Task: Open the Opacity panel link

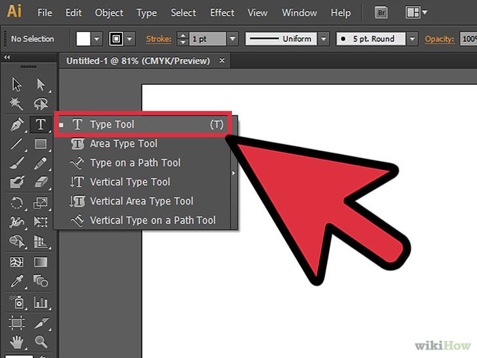Action: [x=439, y=39]
